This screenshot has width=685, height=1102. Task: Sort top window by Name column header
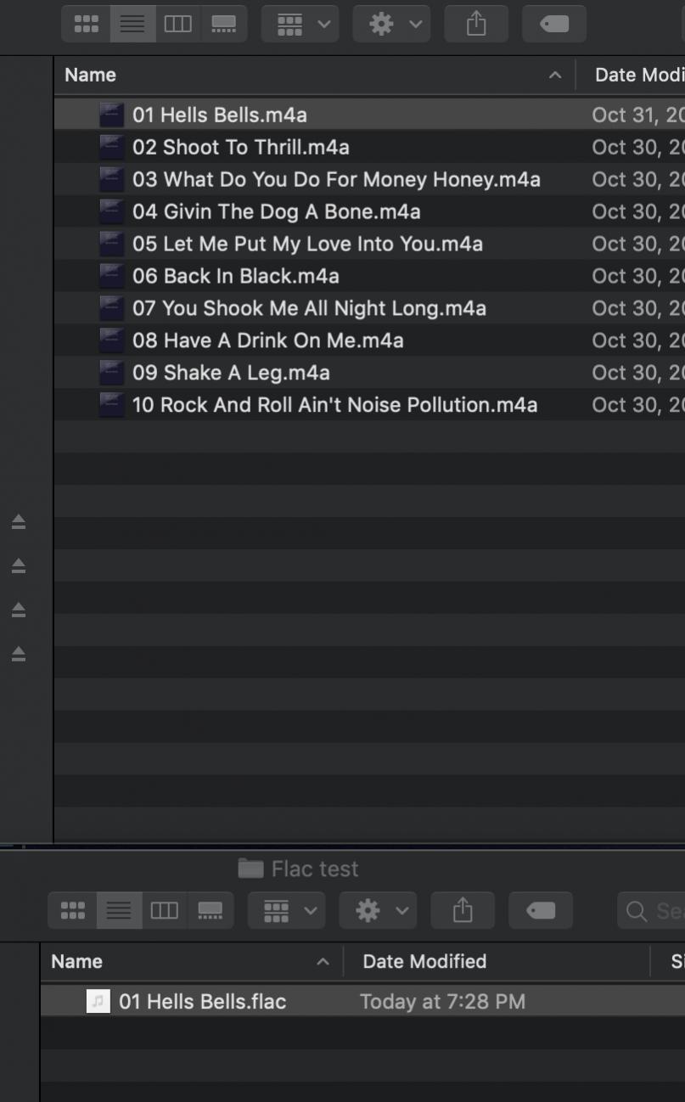pyautogui.click(x=306, y=75)
